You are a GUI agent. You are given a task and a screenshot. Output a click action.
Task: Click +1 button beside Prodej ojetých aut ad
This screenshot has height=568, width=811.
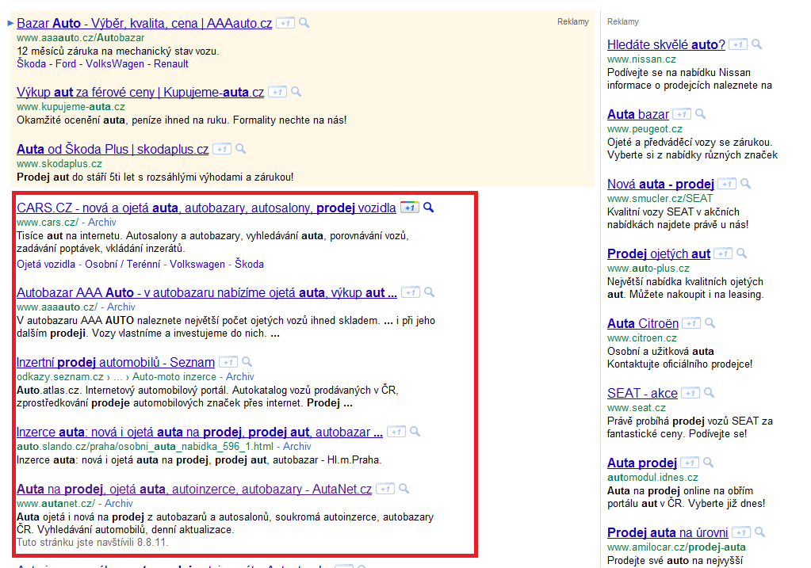(x=723, y=254)
